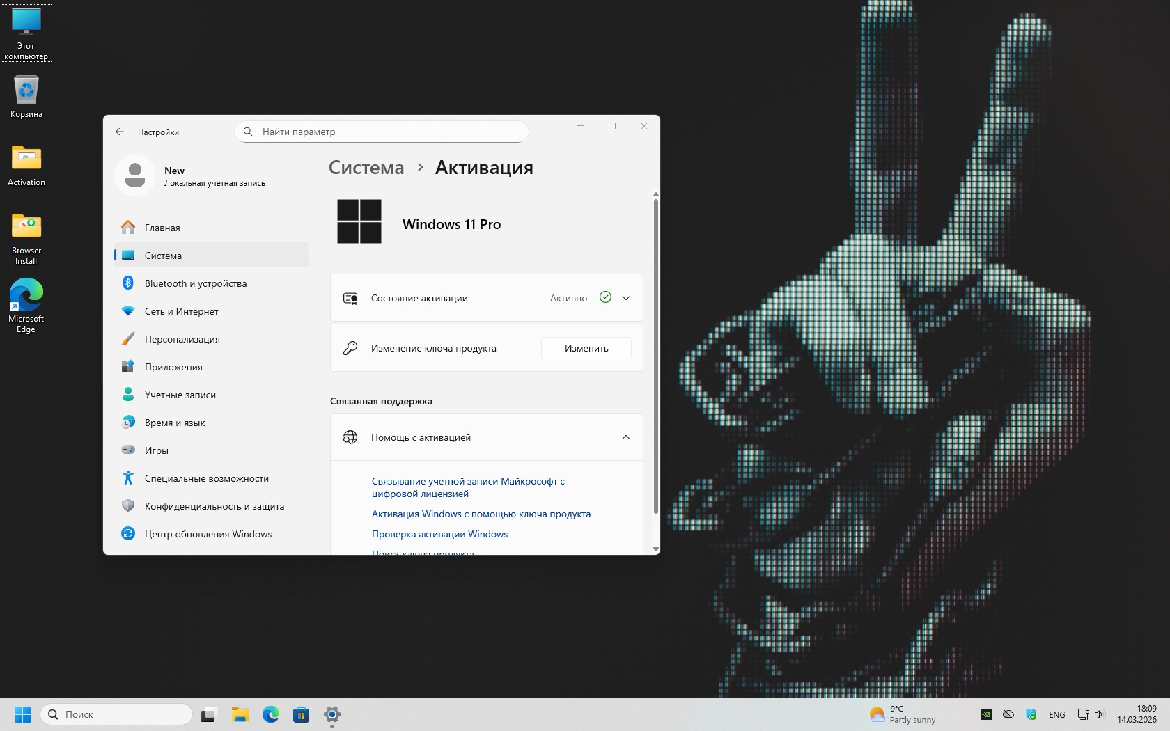Open the Персонализация settings
This screenshot has height=731, width=1170.
182,339
